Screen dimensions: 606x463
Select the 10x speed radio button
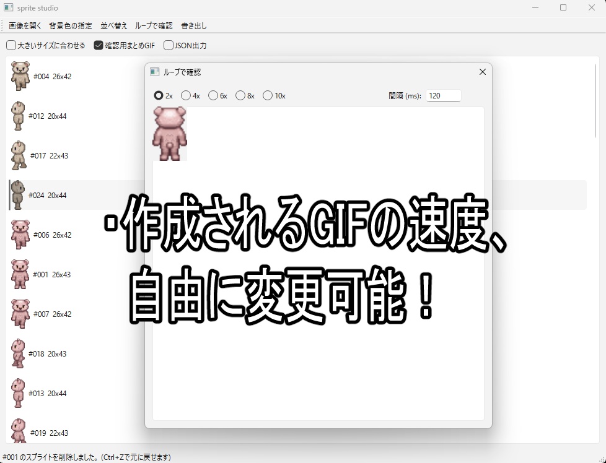pyautogui.click(x=267, y=95)
